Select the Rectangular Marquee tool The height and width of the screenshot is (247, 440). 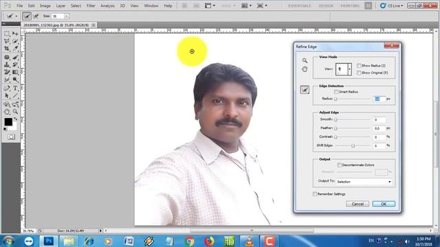coord(7,34)
